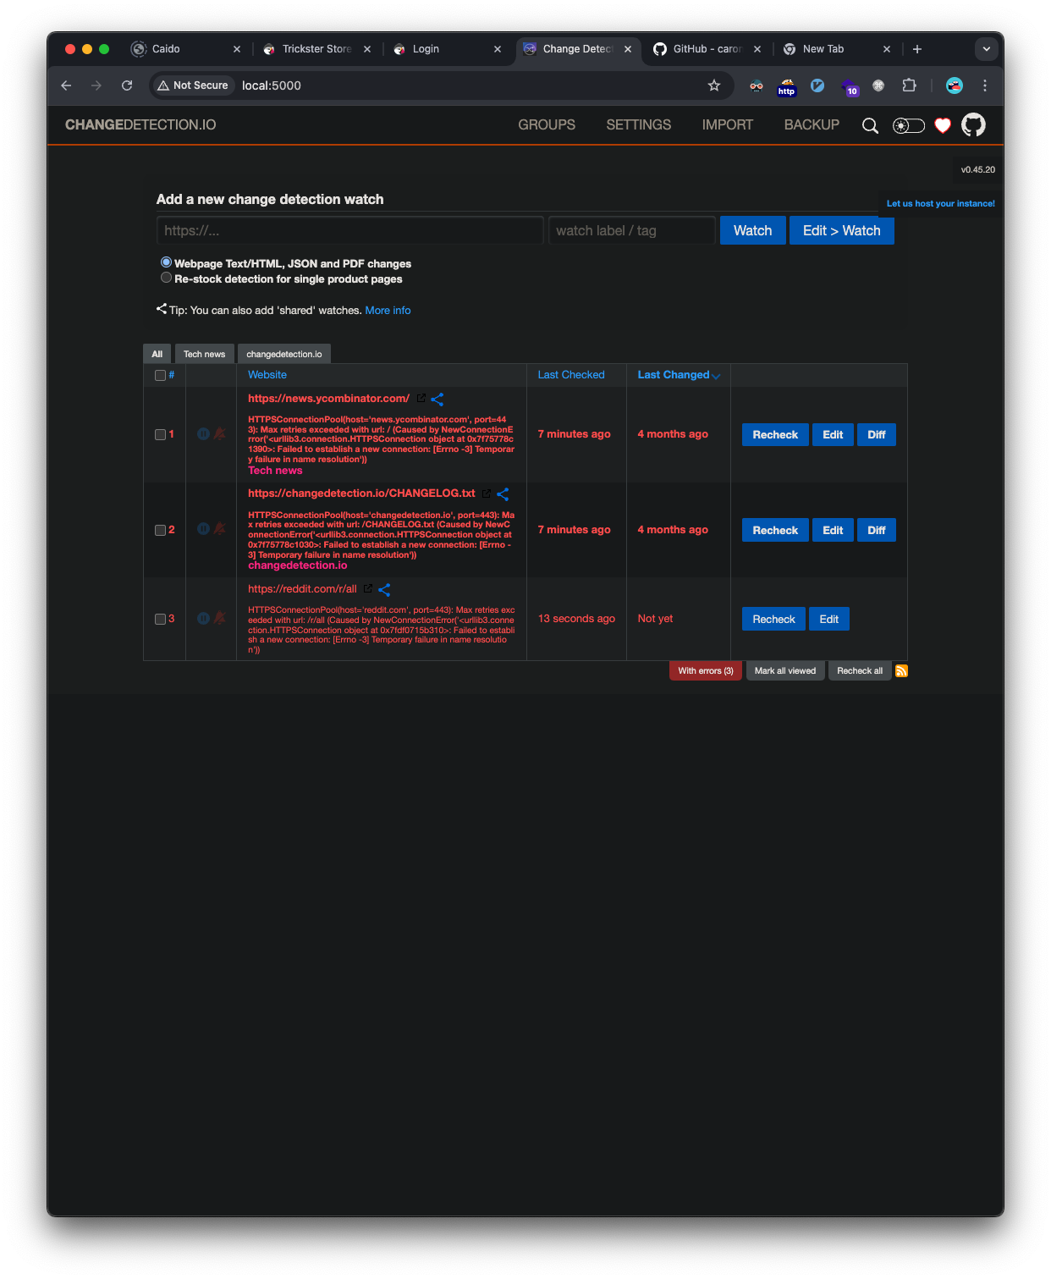Open the SETTINGS menu item
This screenshot has width=1051, height=1279.
click(x=638, y=125)
